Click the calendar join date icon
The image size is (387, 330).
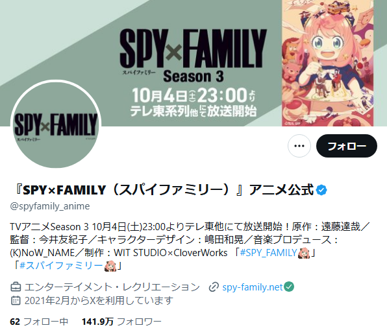[x=16, y=300]
